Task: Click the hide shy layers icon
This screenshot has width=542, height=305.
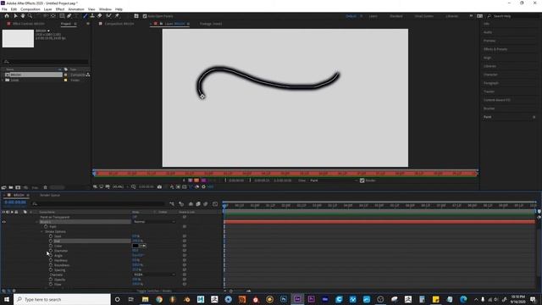Action: [191, 204]
